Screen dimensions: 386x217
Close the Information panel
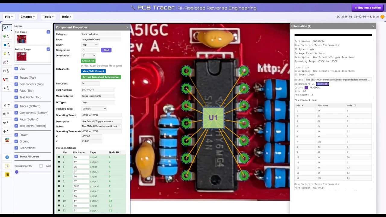(x=373, y=26)
